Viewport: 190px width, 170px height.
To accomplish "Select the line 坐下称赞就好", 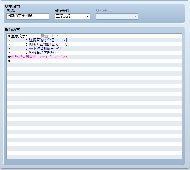I will coord(94,48).
